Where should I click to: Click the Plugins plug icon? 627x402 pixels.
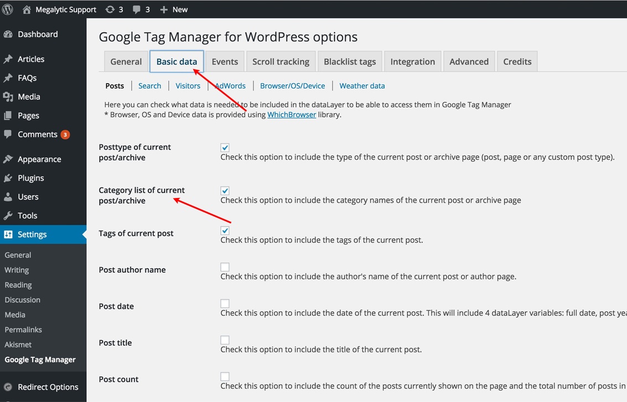pyautogui.click(x=9, y=177)
